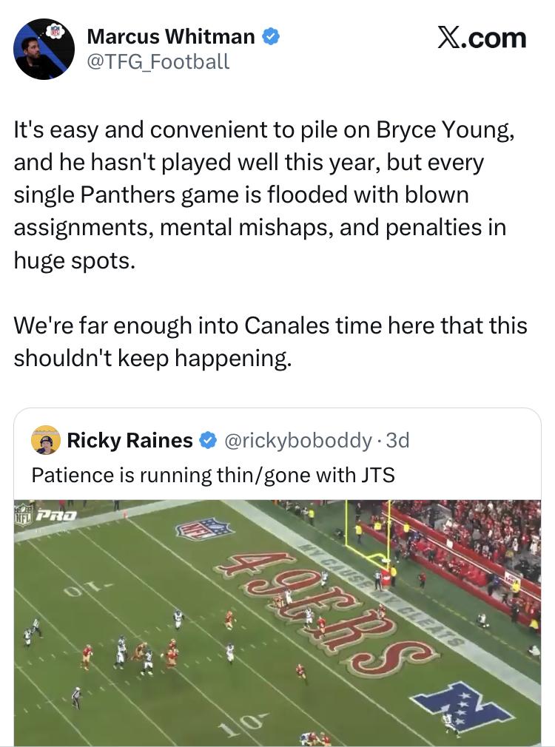Open the @rickyboboddy handle
555x747 pixels.
coord(297,441)
